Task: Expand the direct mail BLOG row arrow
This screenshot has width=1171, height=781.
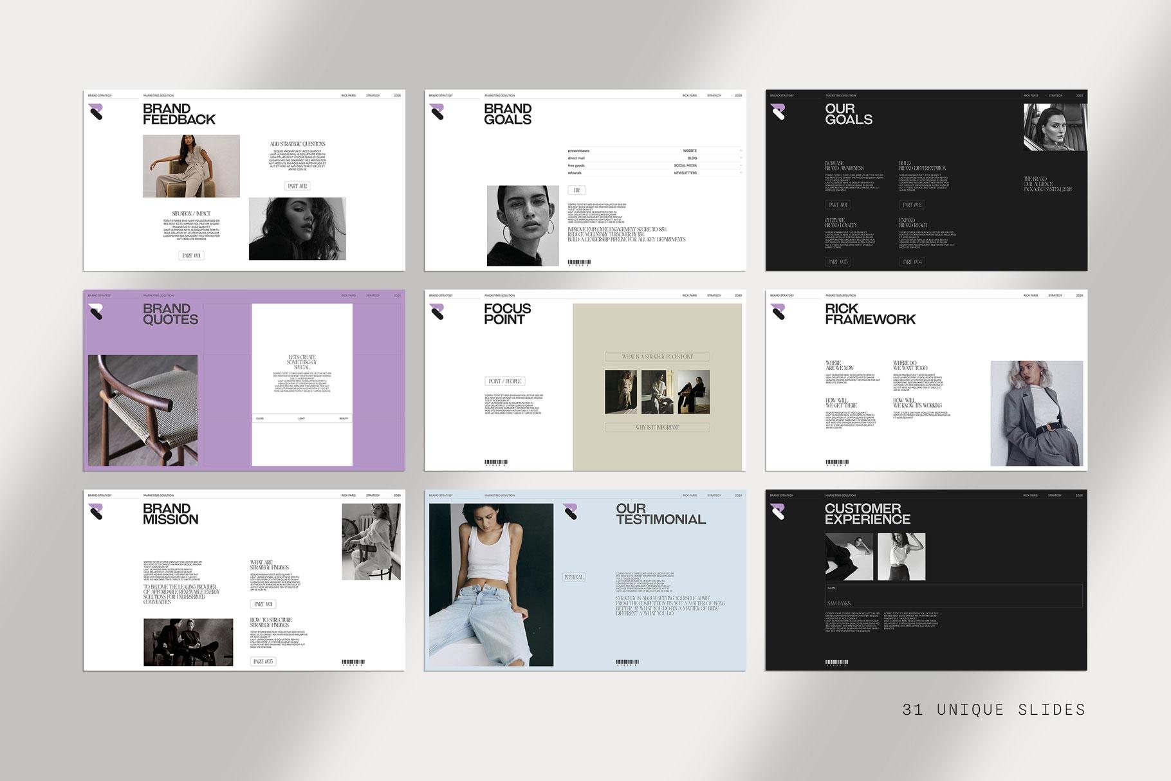Action: 741,158
